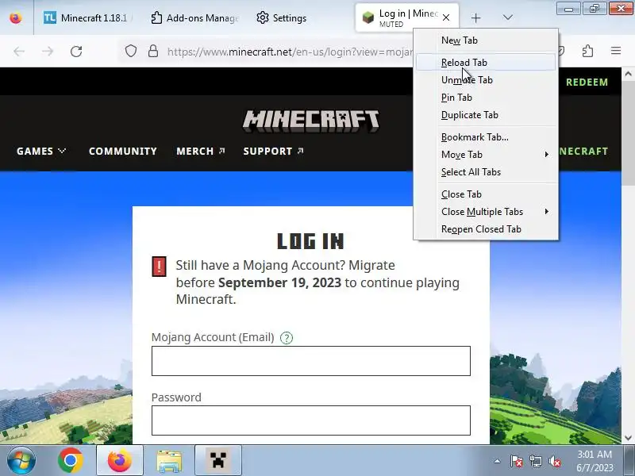Click the Password input field
635x476 pixels.
(x=311, y=420)
